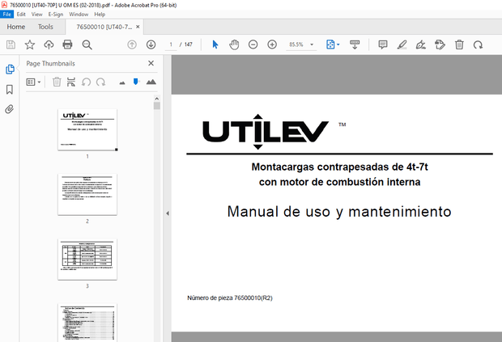
Task: Select page 3 thumbnail
Action: point(87,260)
